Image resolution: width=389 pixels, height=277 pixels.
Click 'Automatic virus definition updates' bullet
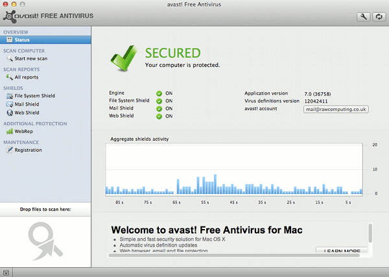pos(159,245)
